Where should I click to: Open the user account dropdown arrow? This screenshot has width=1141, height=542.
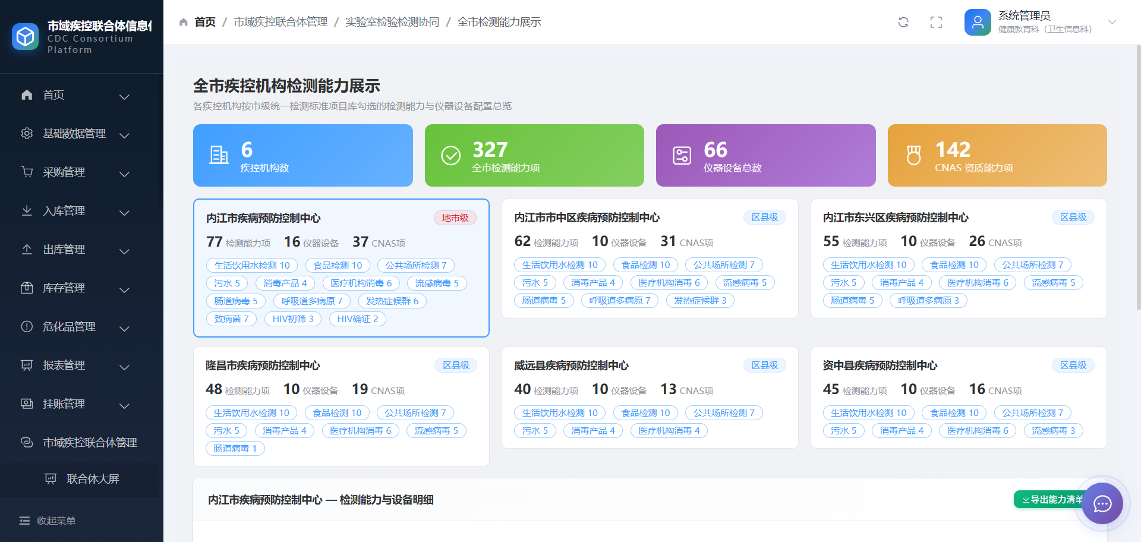click(x=1112, y=22)
